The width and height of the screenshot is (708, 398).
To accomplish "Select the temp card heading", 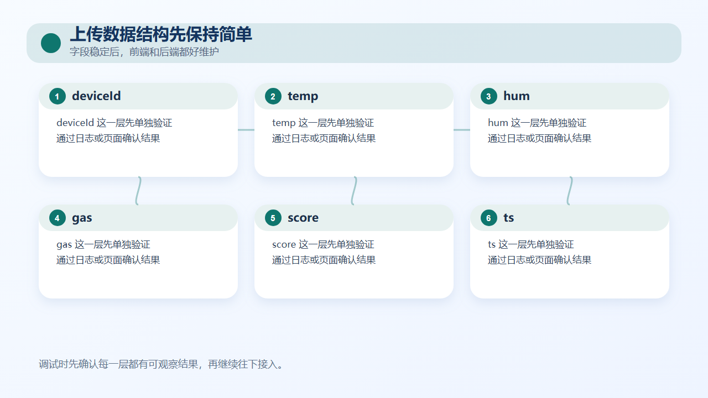I will coord(303,96).
